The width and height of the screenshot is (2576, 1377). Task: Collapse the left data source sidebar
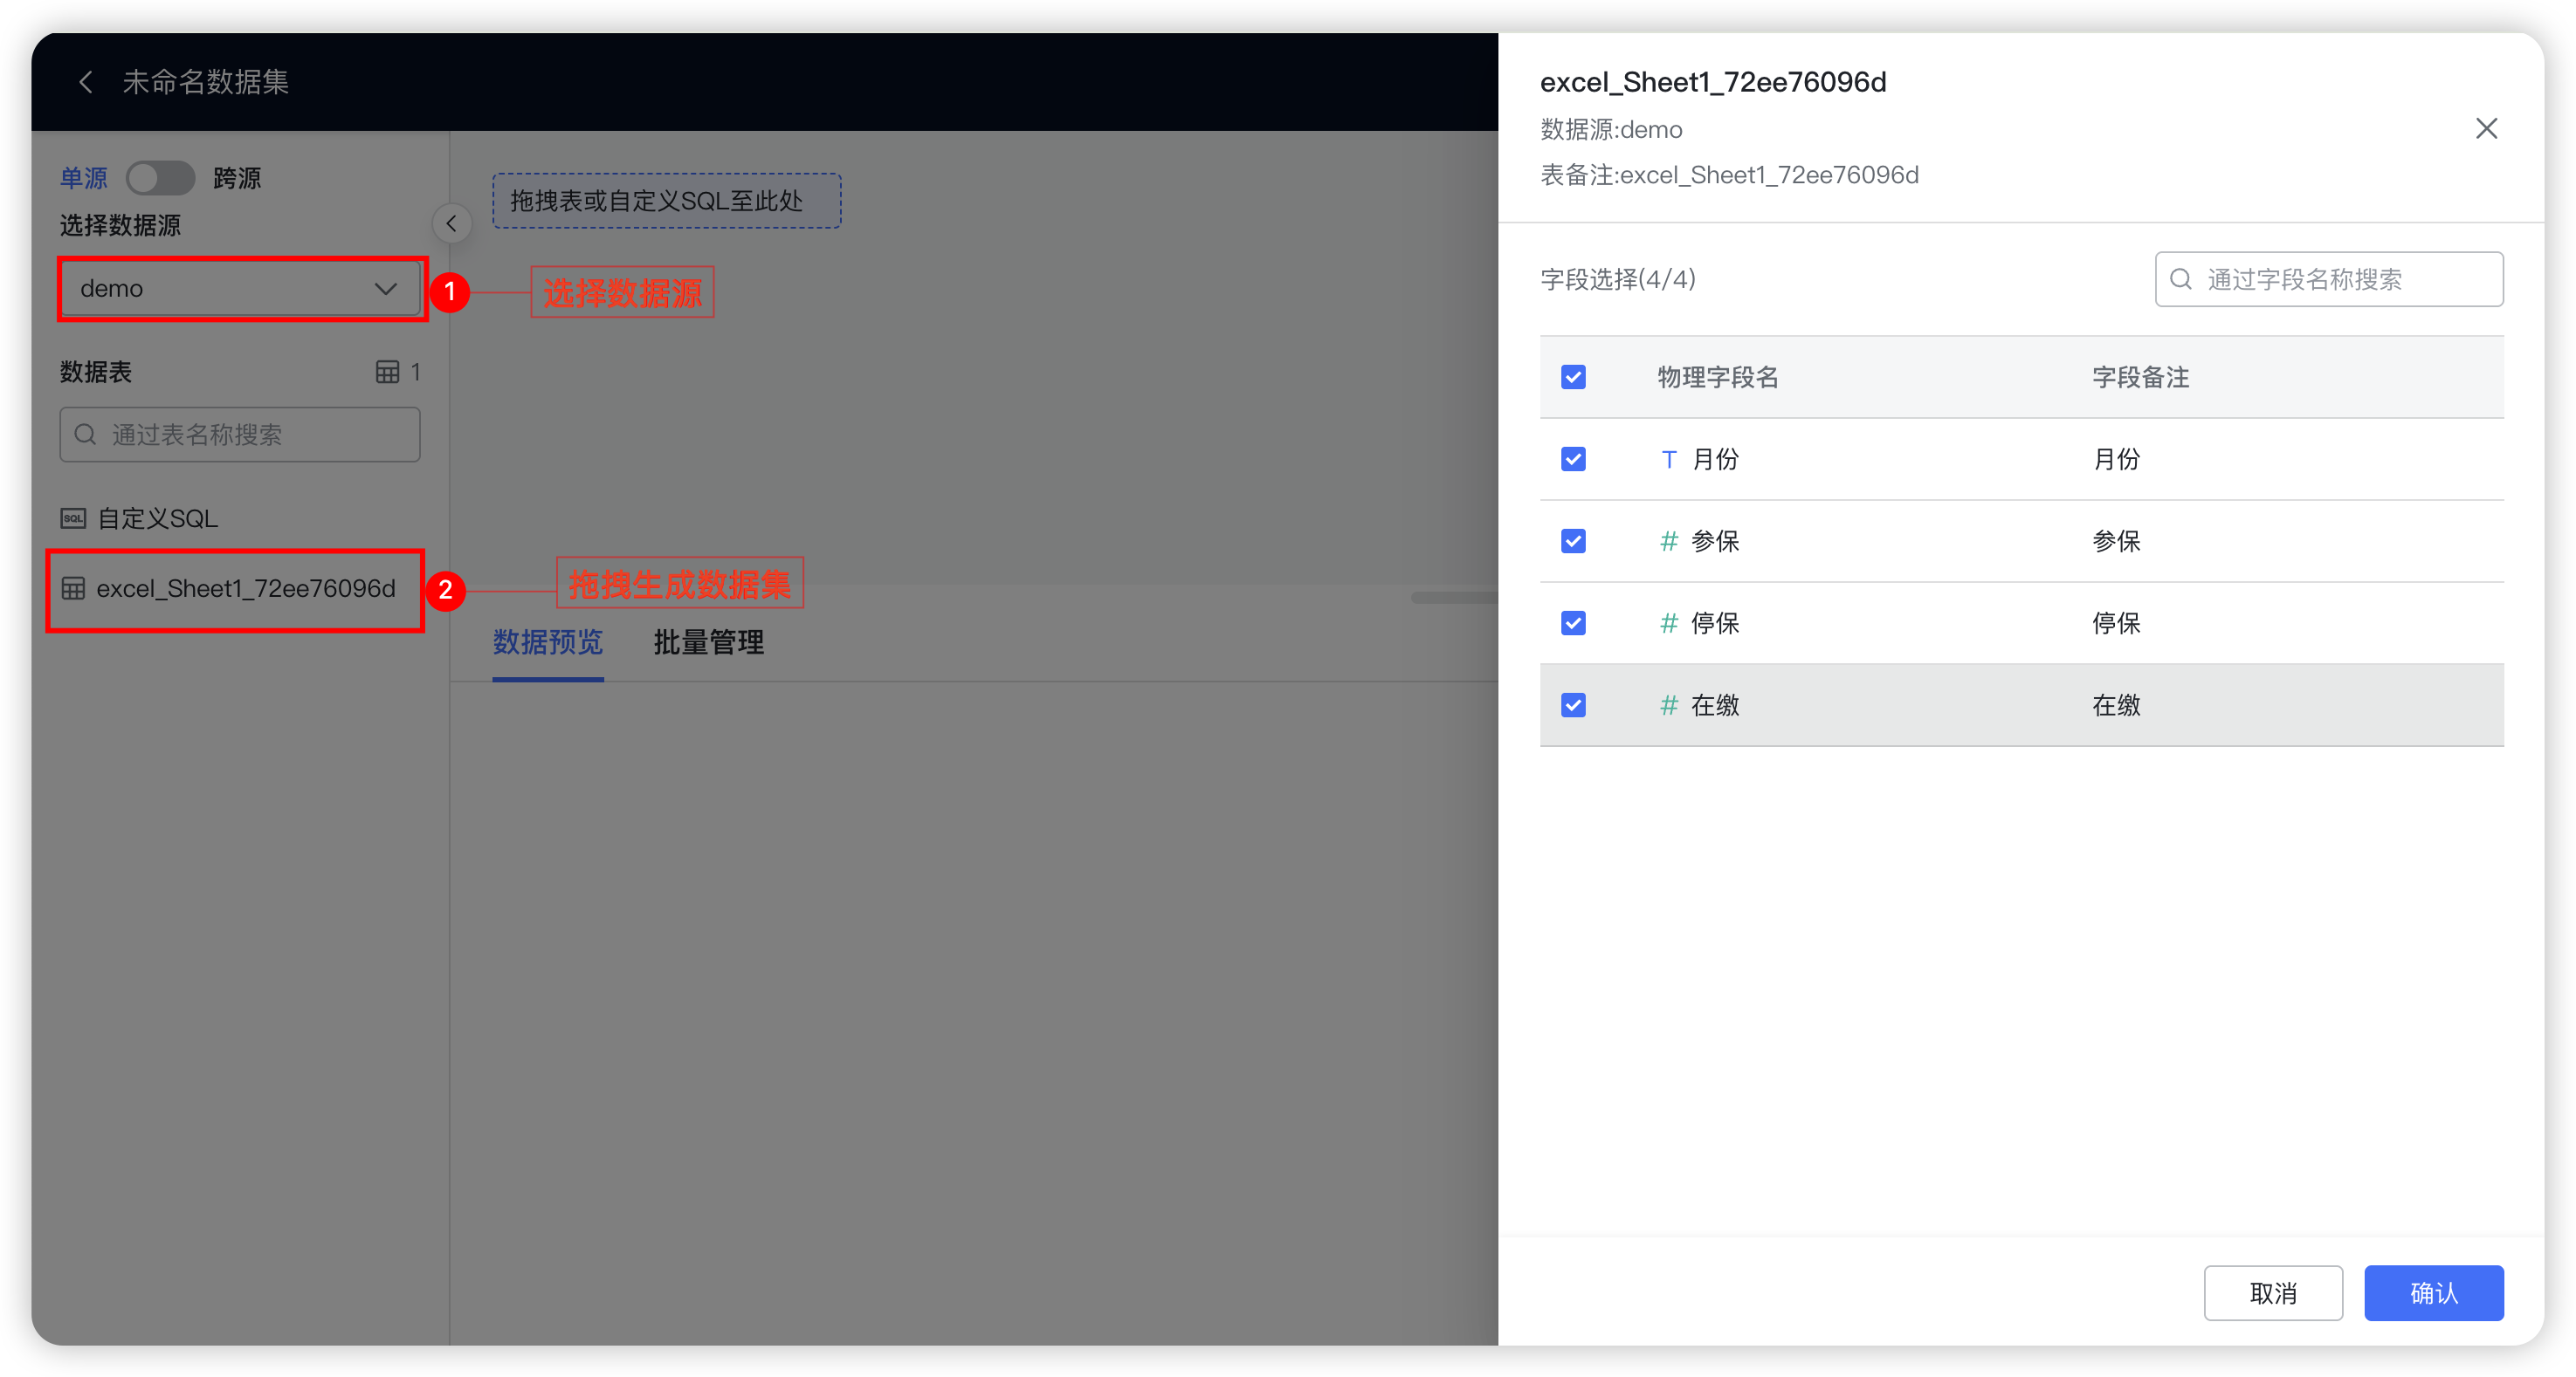click(x=452, y=224)
